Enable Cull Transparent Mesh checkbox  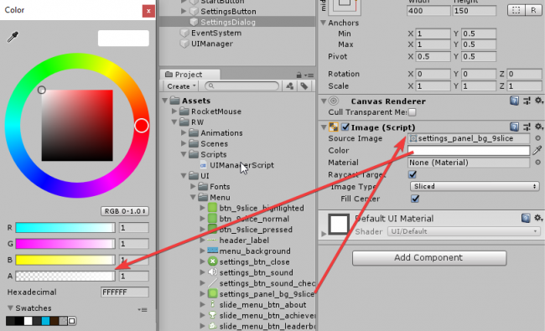click(x=413, y=112)
